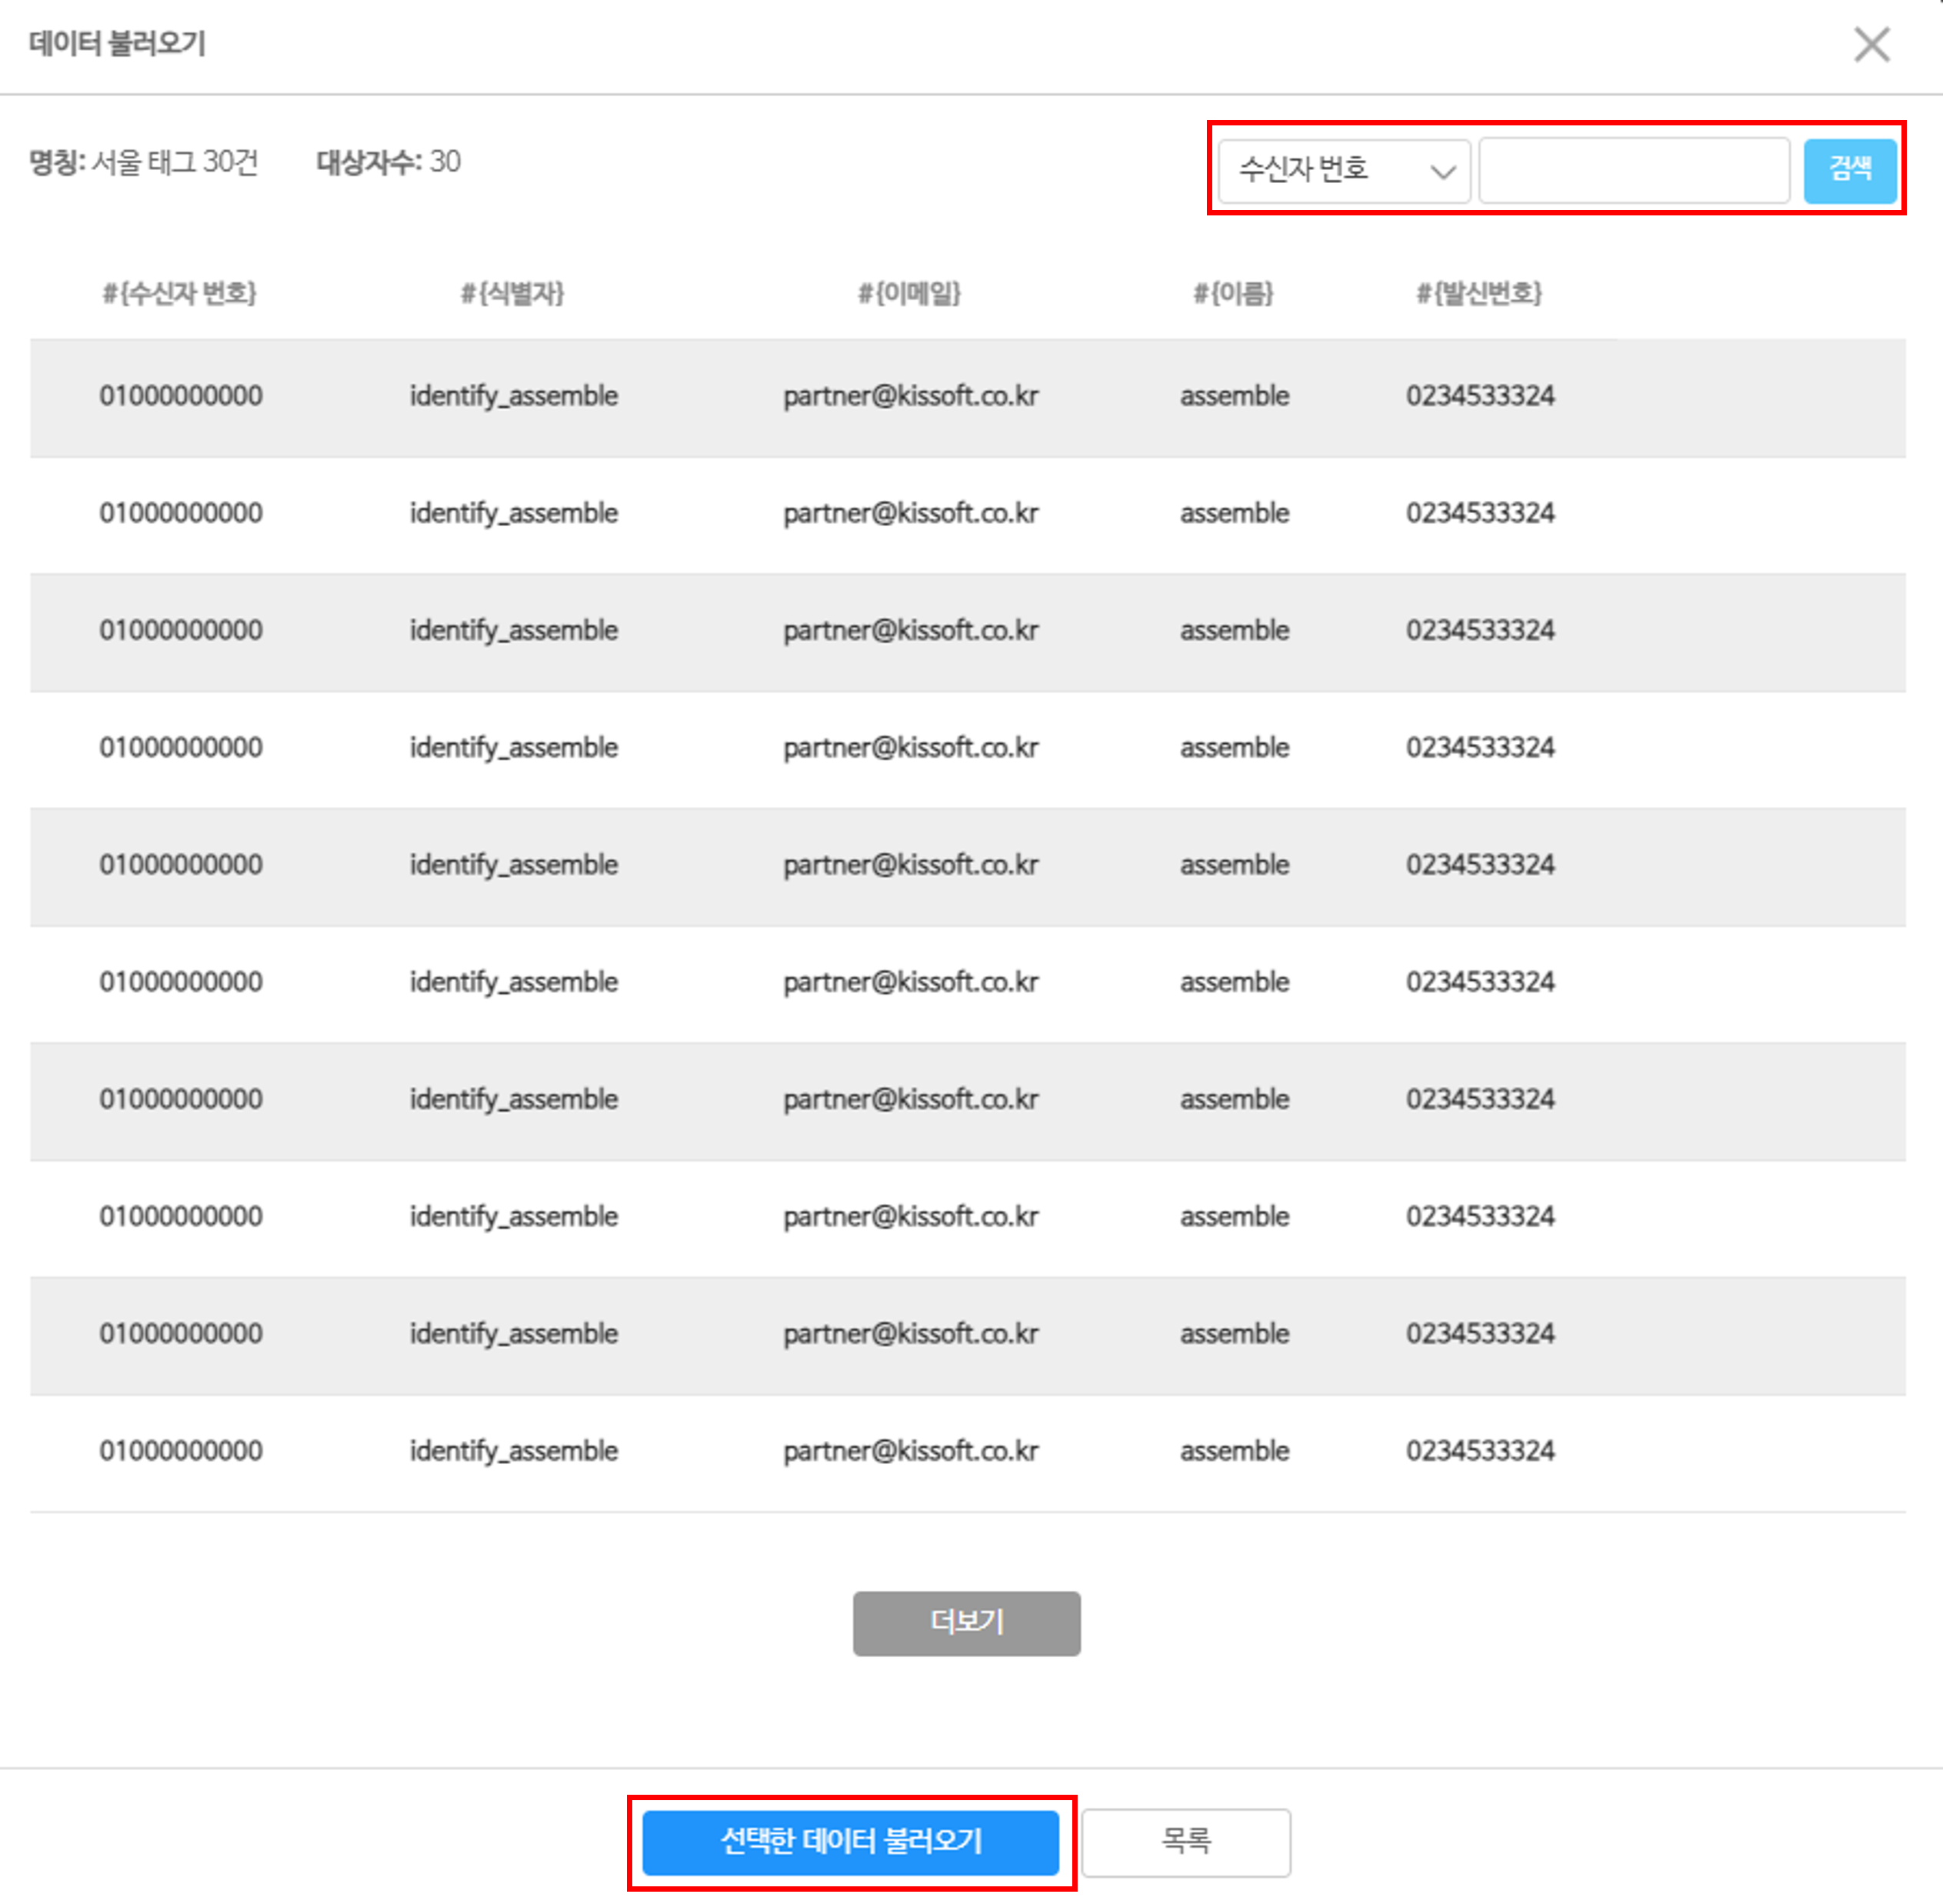Click the 목록 button
This screenshot has width=1943, height=1904.
point(1186,1841)
